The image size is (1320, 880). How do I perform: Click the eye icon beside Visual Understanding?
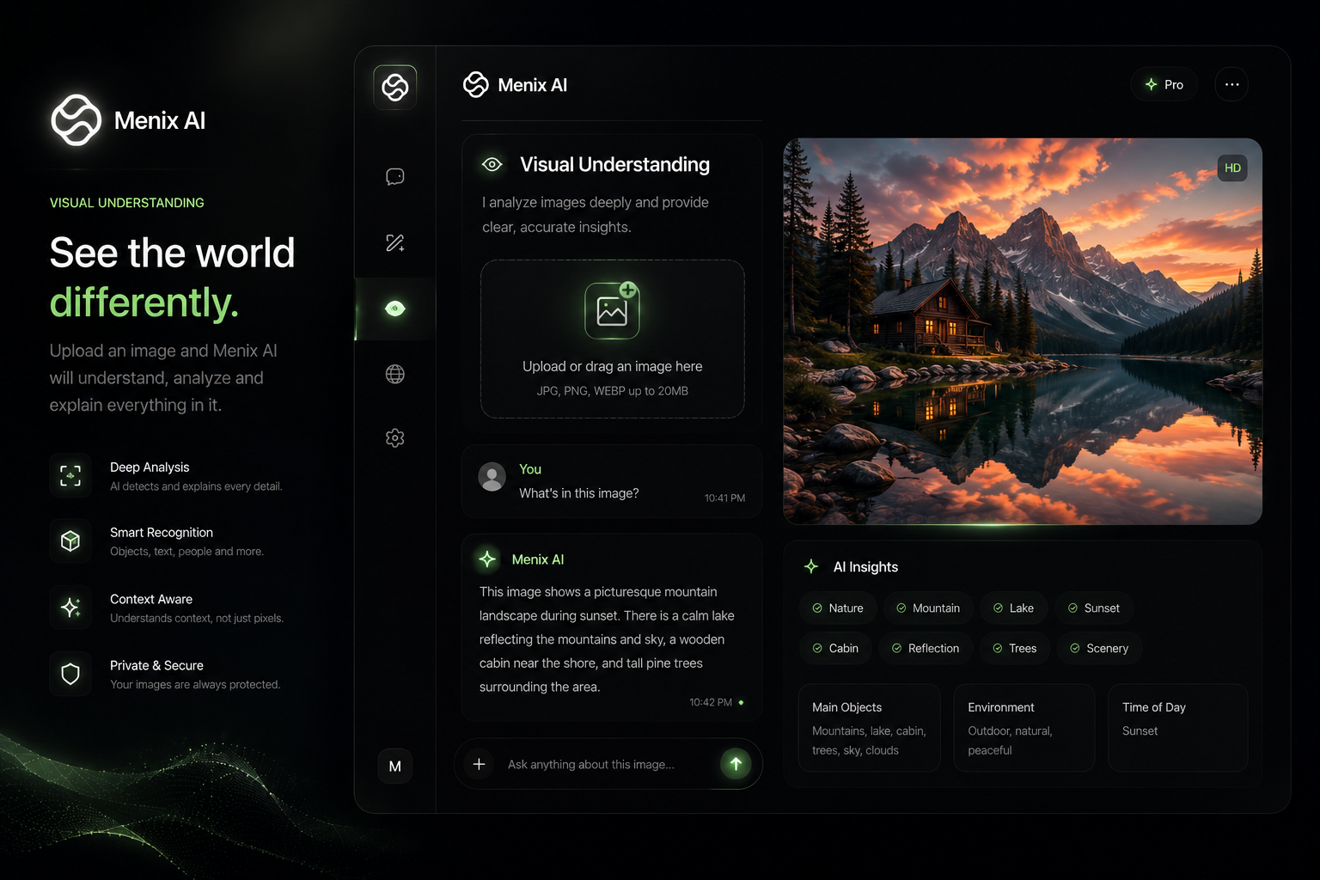pos(492,164)
